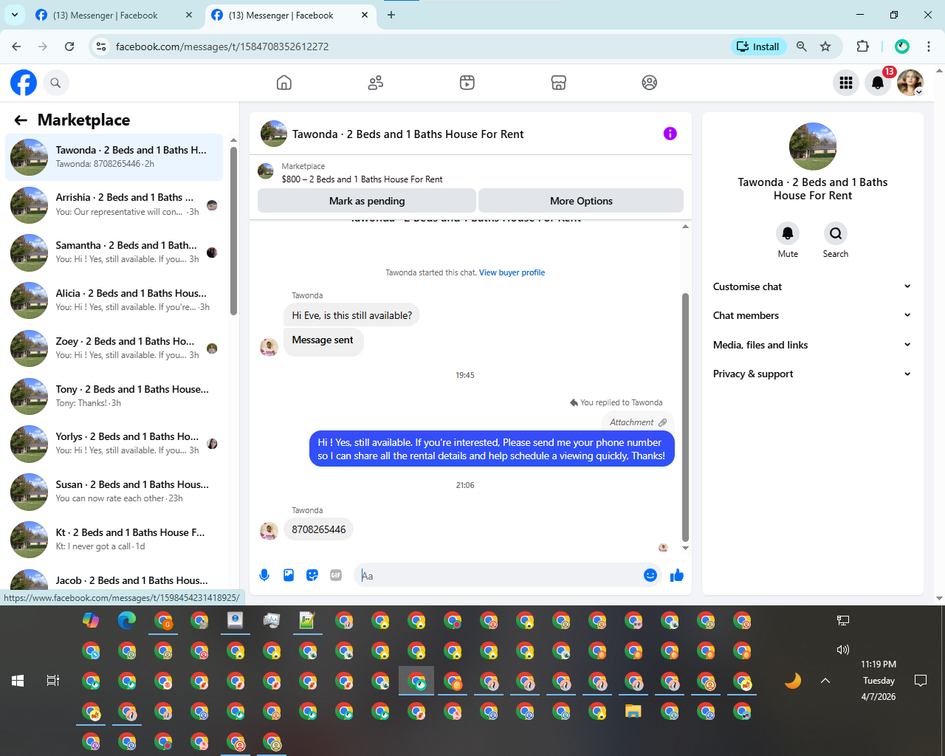Expand the Privacy & support section
The width and height of the screenshot is (945, 756).
pos(812,374)
